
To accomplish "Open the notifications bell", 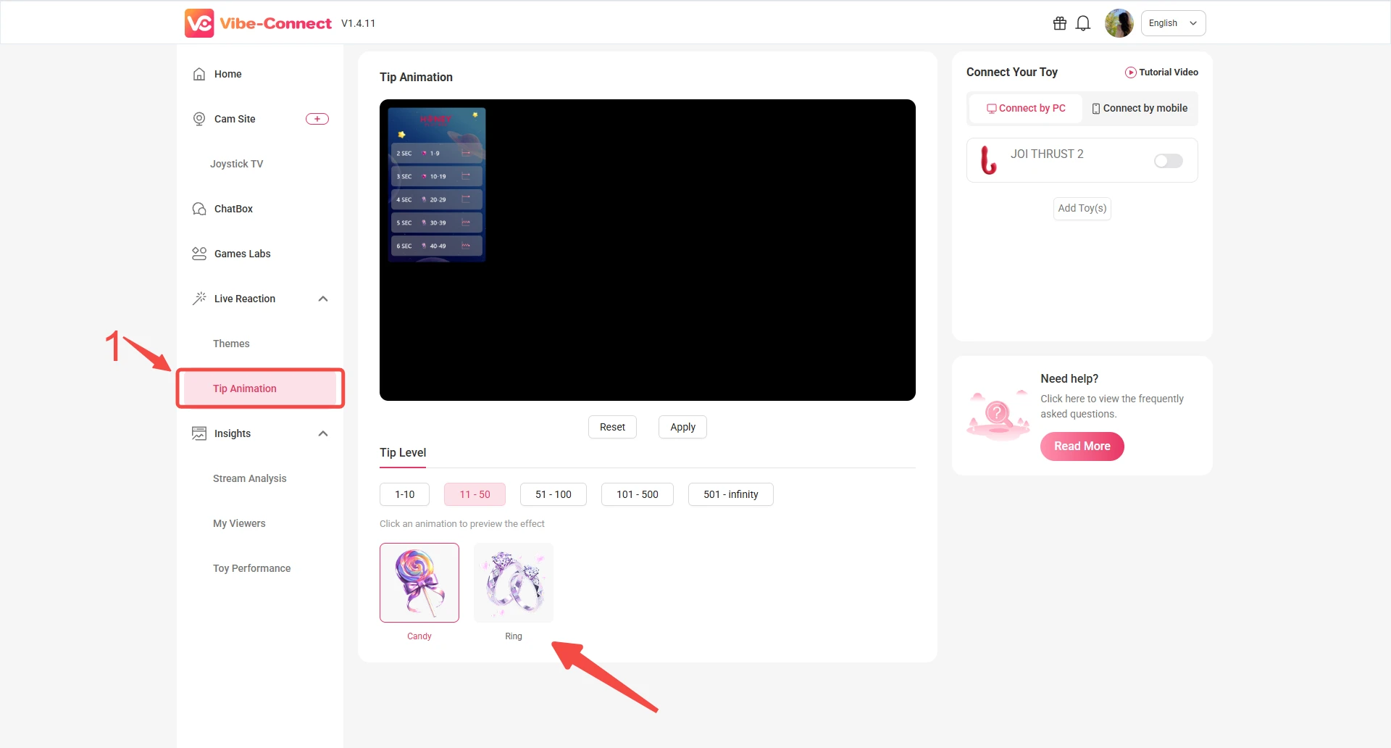I will [1083, 23].
